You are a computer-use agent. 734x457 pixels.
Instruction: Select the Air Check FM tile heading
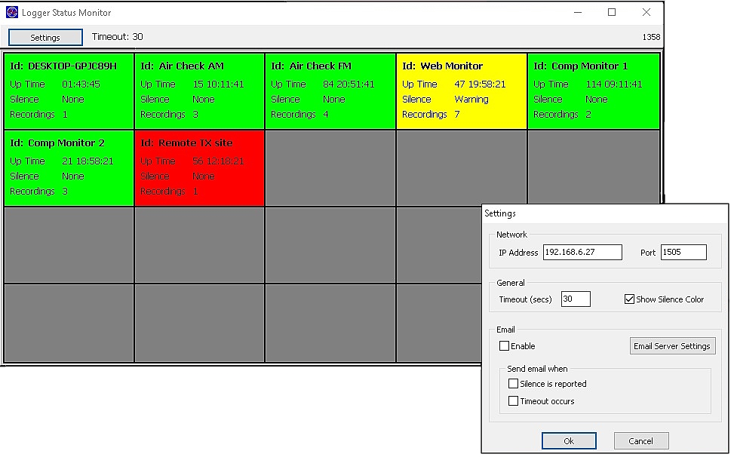[x=312, y=66]
